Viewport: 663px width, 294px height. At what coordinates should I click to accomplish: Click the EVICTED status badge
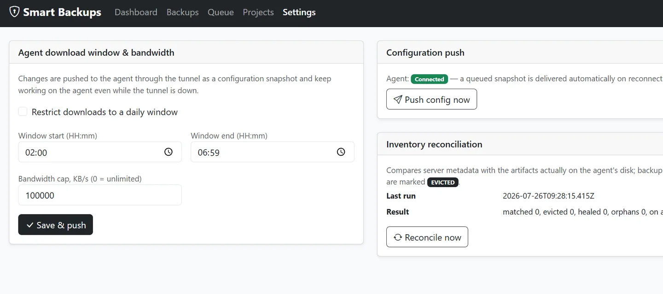pos(443,182)
